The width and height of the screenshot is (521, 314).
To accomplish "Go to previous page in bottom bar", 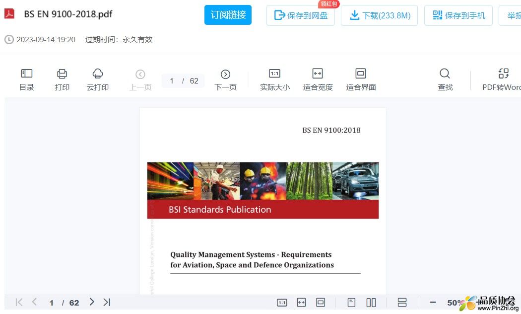I will click(x=34, y=302).
